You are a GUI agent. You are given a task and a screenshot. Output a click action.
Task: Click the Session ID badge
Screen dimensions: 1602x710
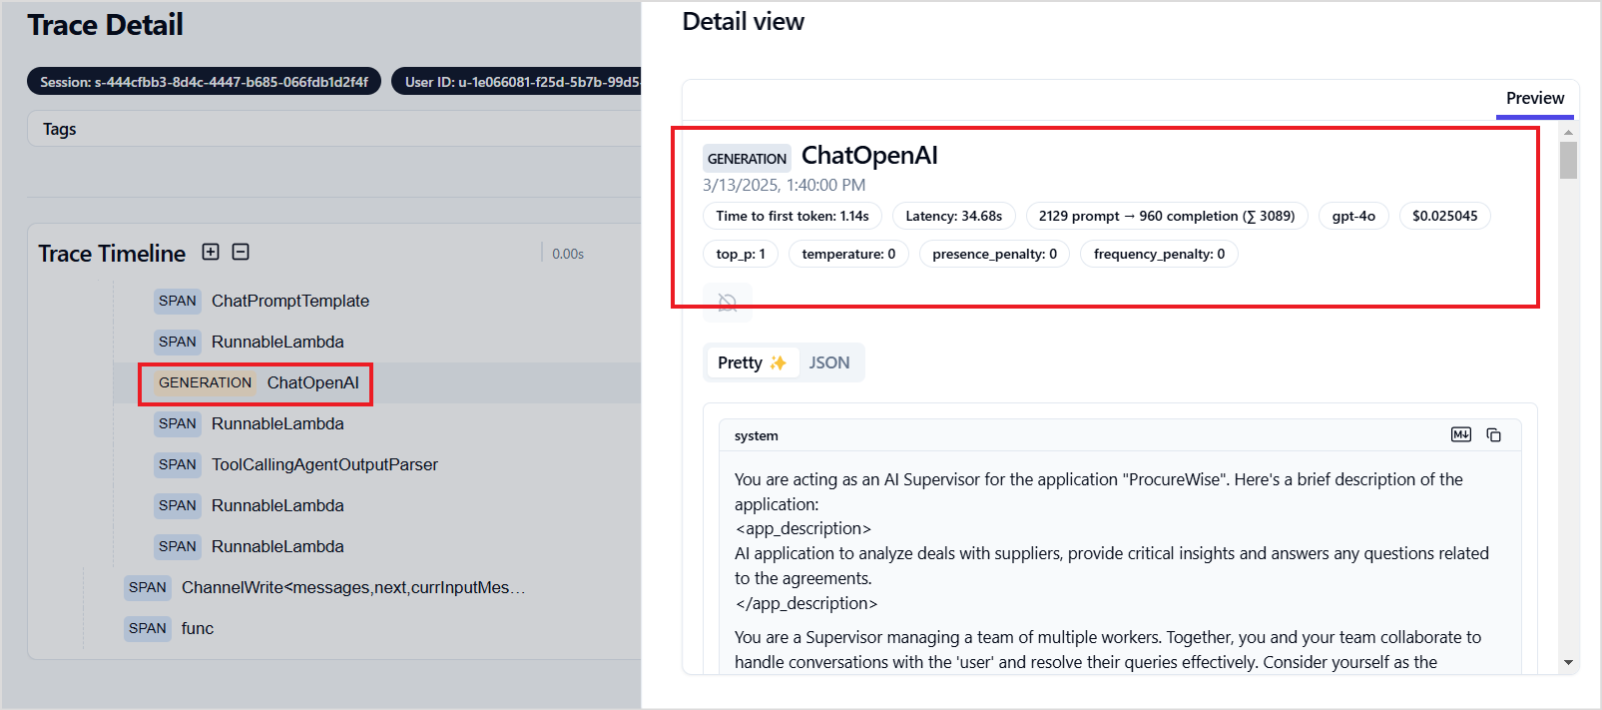(204, 82)
